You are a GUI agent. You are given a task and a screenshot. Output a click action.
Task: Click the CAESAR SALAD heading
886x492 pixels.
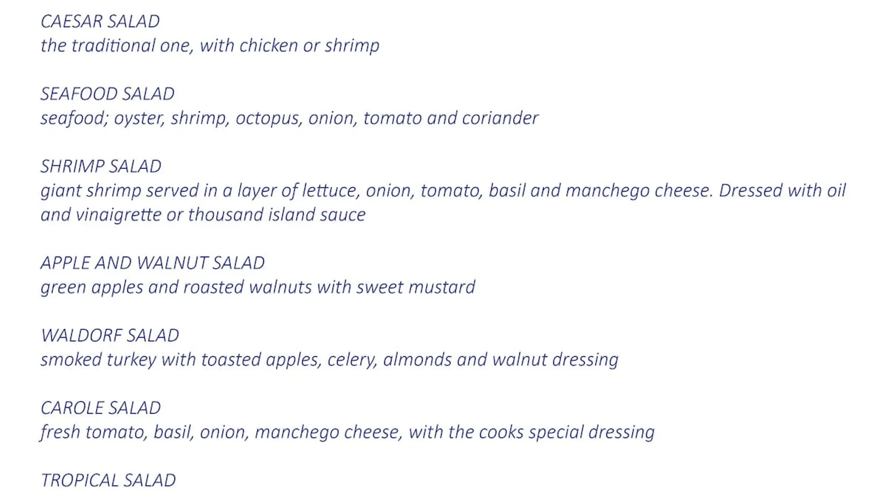point(100,22)
